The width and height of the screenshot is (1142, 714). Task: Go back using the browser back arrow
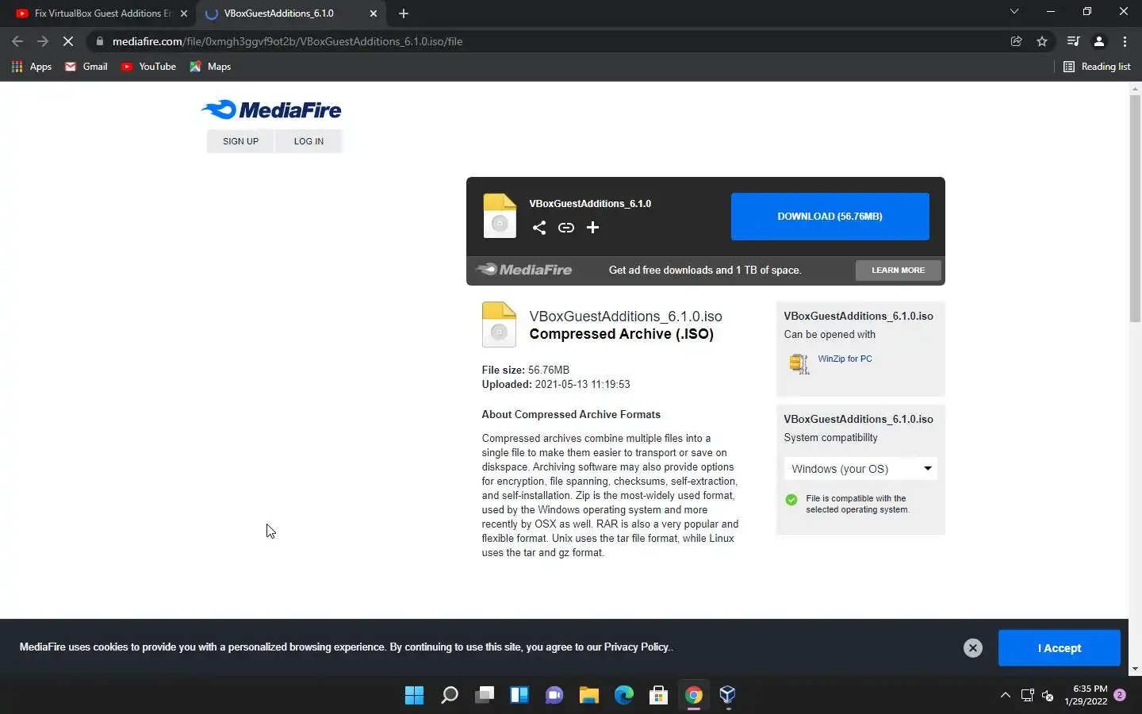tap(17, 41)
